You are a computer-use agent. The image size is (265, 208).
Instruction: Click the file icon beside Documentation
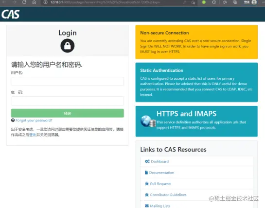click(x=146, y=173)
